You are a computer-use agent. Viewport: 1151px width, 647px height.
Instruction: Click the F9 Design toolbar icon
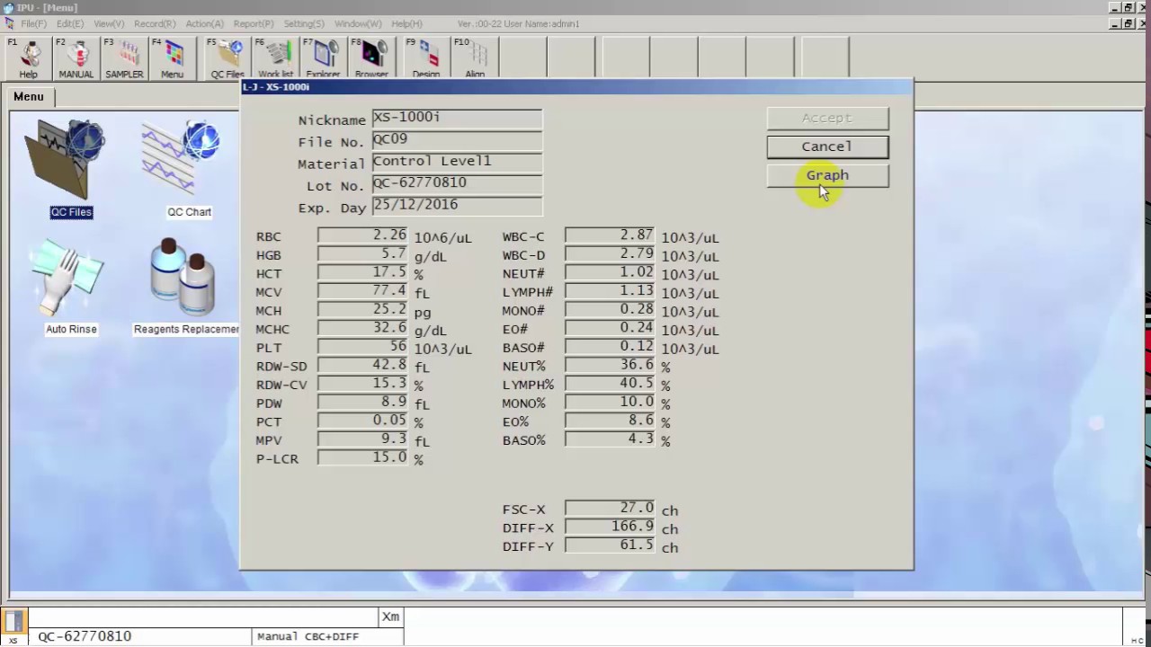point(426,58)
